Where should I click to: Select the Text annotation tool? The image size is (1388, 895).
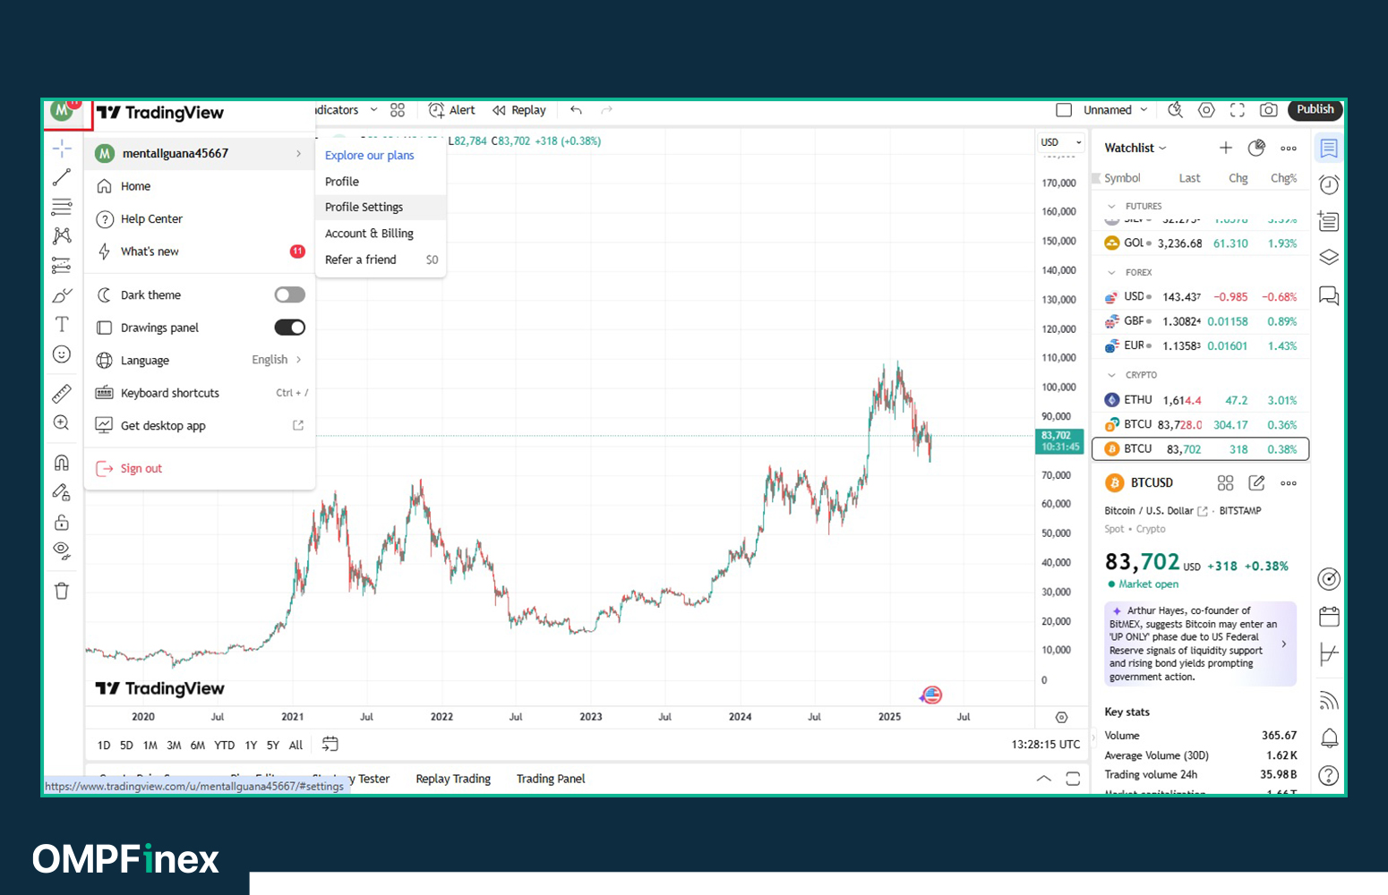coord(62,324)
